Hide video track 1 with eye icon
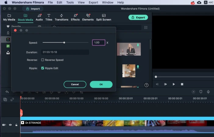Screen dimensions: 214x137 [x=10, y=125]
